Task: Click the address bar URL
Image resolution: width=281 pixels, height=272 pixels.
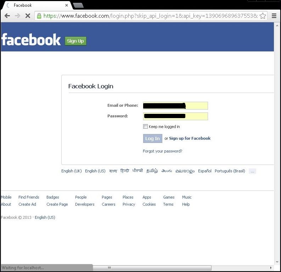Action: tap(151, 16)
